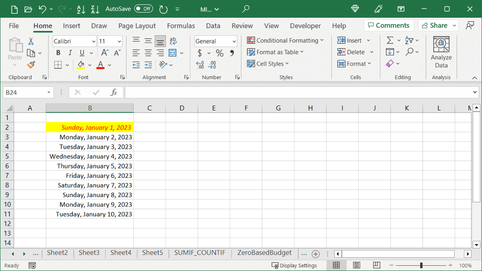Apply the Percent Style number format
The height and width of the screenshot is (271, 482).
click(219, 53)
